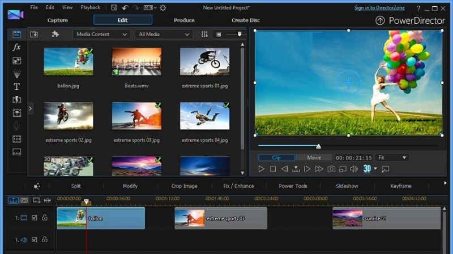This screenshot has width=453, height=254.
Task: Toggle storyboard view mode button
Action: [24, 200]
